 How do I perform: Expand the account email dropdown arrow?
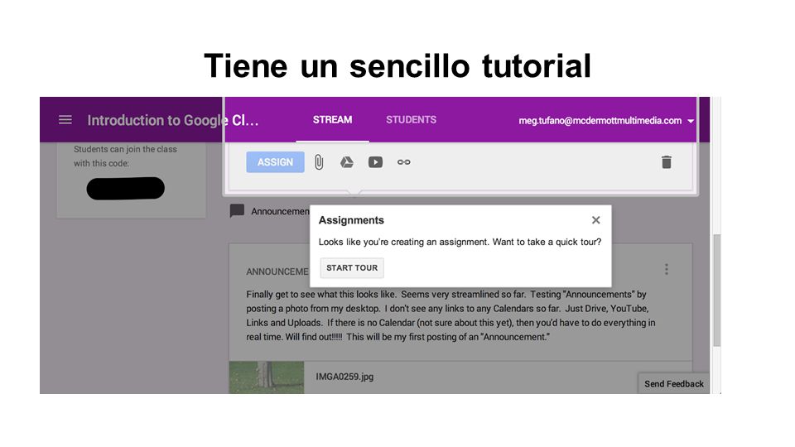click(691, 121)
